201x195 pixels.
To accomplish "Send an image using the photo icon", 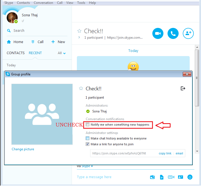I will (152, 177).
